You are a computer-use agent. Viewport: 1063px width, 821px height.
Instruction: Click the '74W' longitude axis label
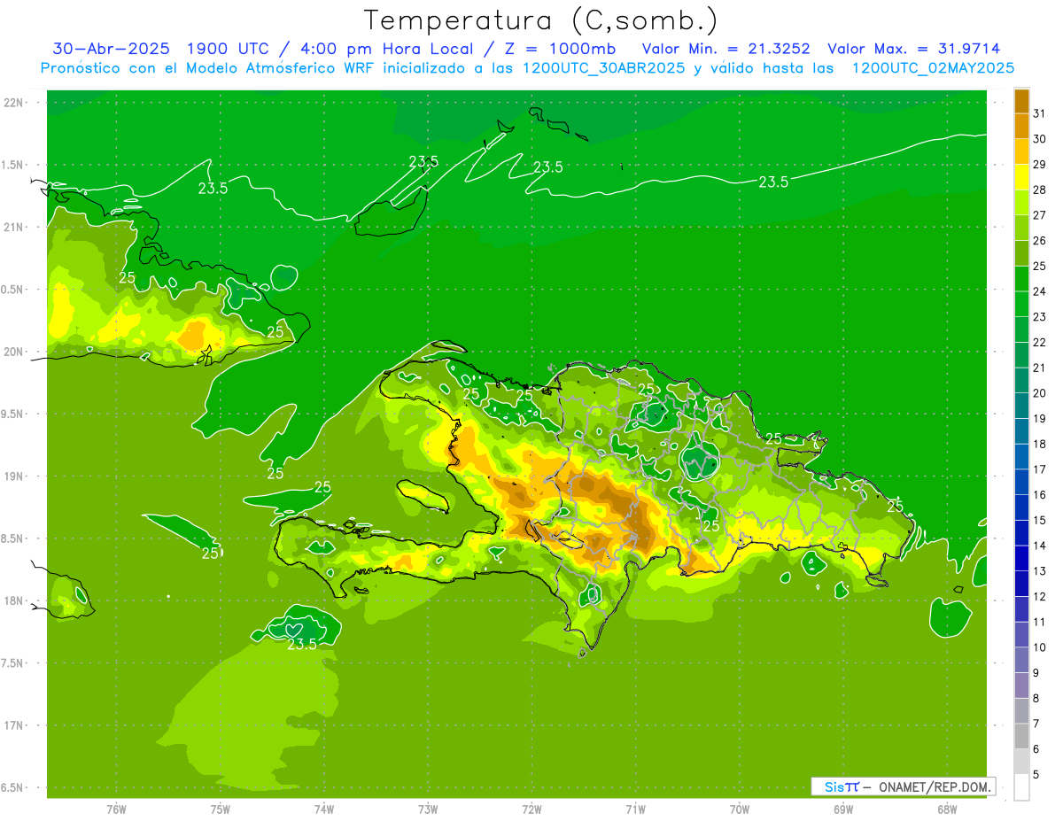pyautogui.click(x=324, y=809)
